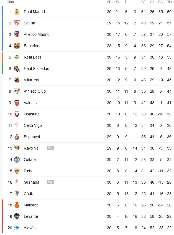This screenshot has width=174, height=235.
Task: Click the Espanyol club badge
Action: (x=17, y=137)
